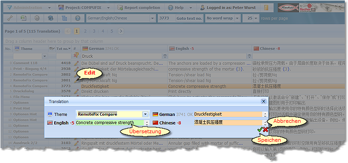Click the blue question mark toolbar icon
The height and width of the screenshot is (163, 348).
tap(77, 19)
